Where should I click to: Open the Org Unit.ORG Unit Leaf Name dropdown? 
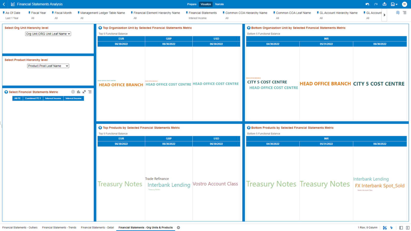[48, 34]
